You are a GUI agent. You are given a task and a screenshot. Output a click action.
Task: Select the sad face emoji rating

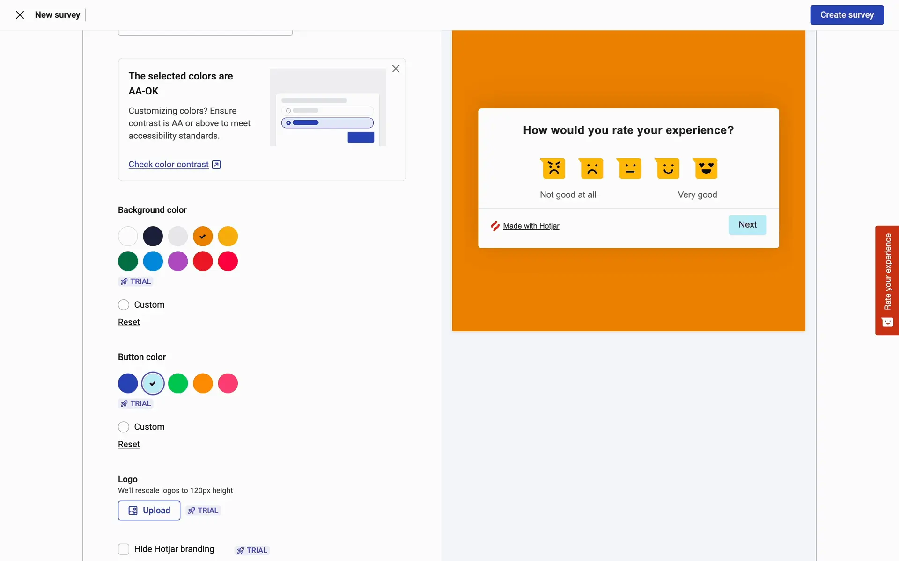pos(592,169)
